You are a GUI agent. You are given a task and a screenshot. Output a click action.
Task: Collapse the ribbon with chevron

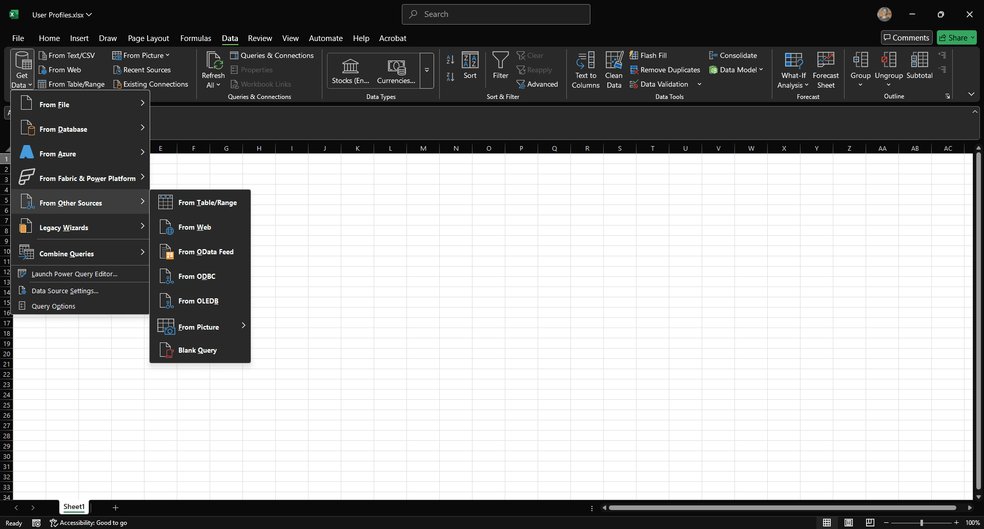click(x=971, y=94)
